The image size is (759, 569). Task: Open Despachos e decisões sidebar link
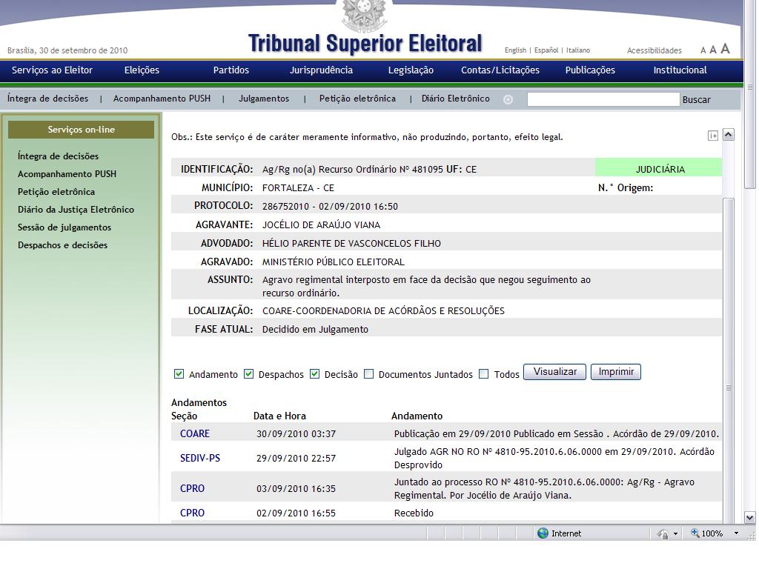[x=62, y=244]
